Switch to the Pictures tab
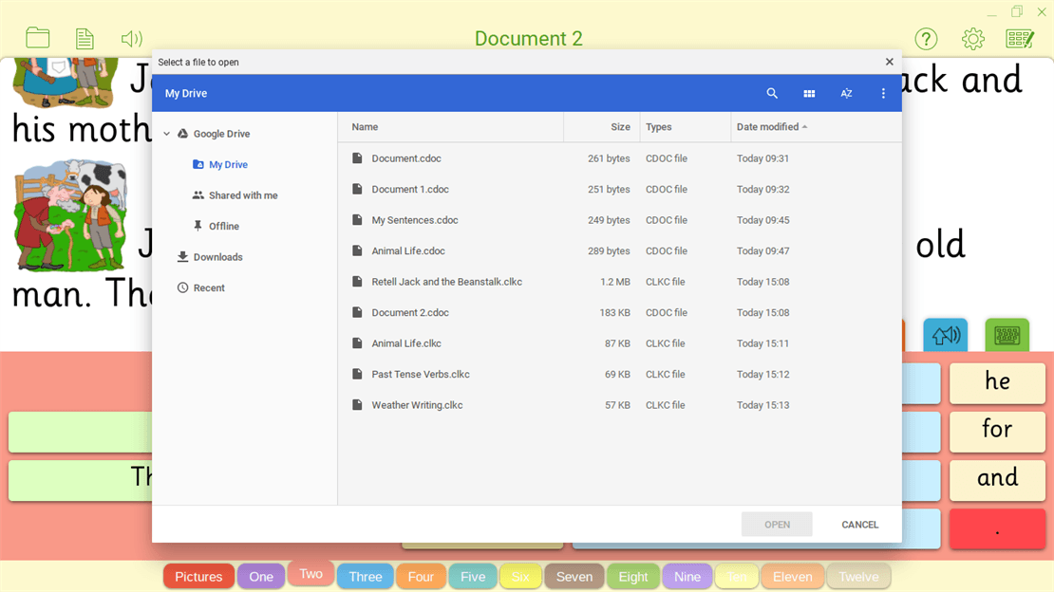The image size is (1054, 592). pos(198,575)
